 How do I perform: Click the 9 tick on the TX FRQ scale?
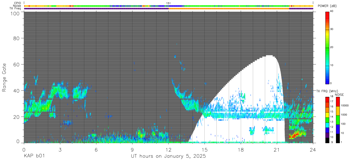tap(332, 142)
